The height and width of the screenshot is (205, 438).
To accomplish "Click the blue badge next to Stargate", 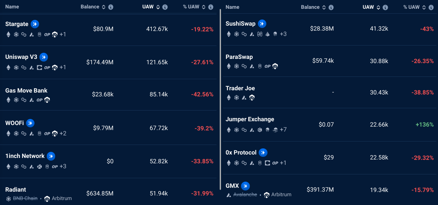I will [35, 24].
